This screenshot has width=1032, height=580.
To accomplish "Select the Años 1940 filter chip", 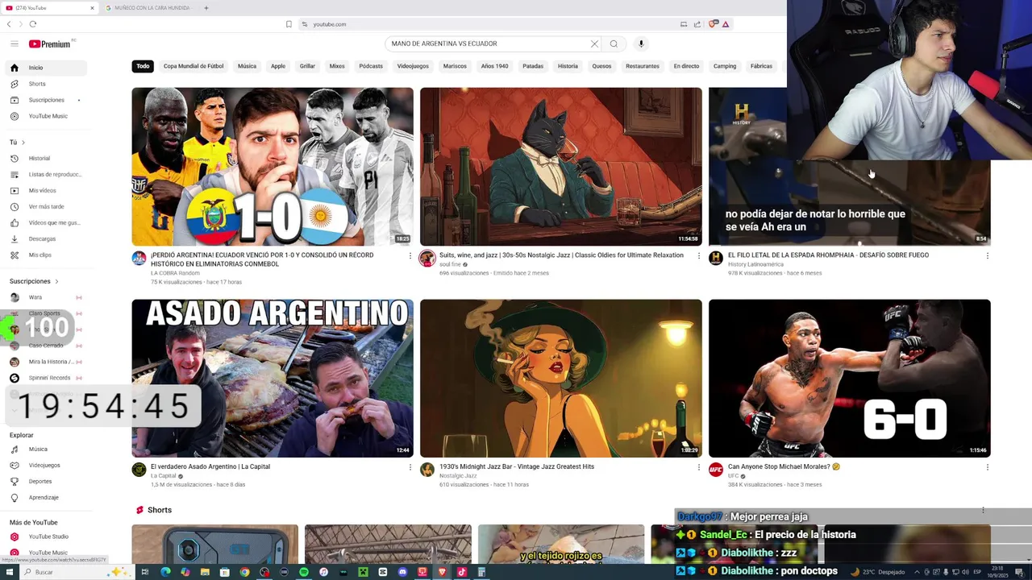I will pyautogui.click(x=494, y=66).
